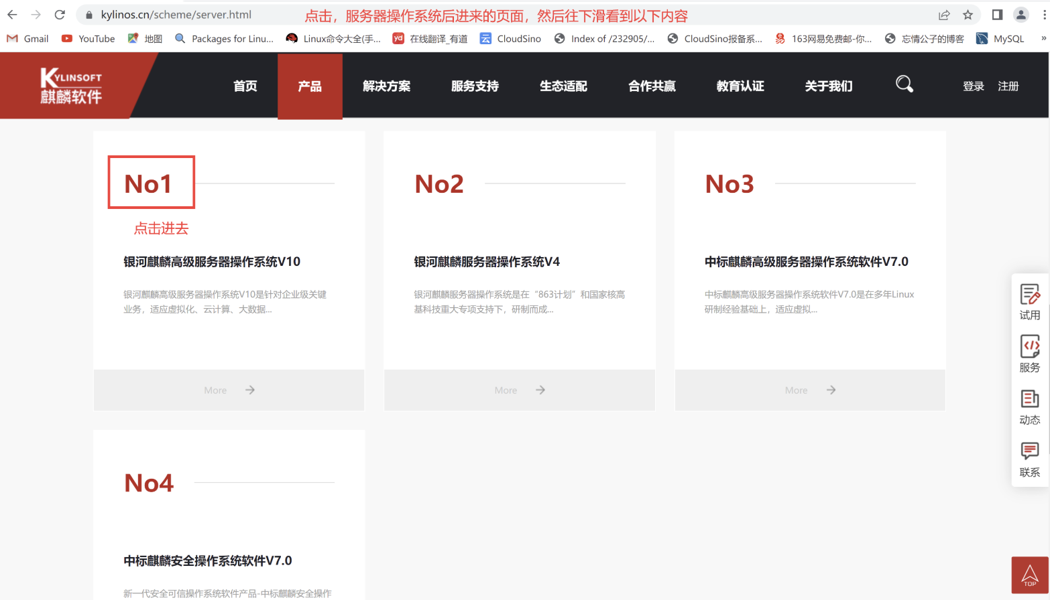This screenshot has width=1050, height=600.
Task: Open the 教育认证 navigation menu
Action: coord(740,86)
